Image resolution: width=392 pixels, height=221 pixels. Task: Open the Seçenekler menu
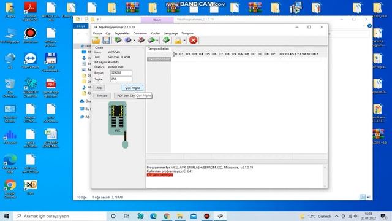point(122,33)
